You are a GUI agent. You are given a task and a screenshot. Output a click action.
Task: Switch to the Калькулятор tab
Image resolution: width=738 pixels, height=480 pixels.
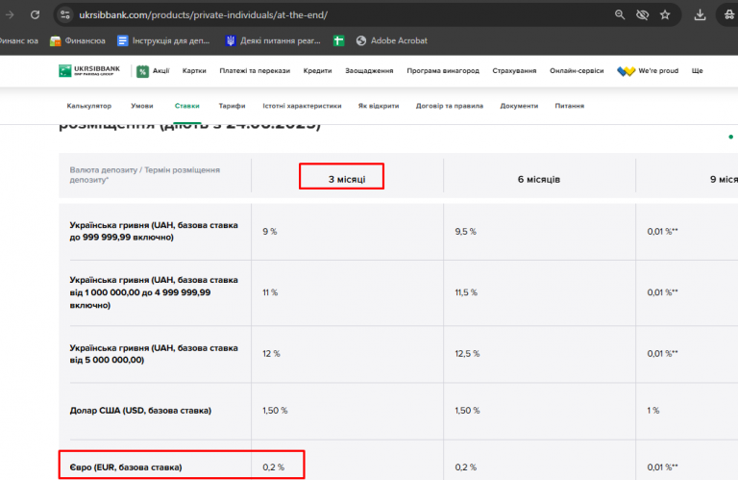[89, 106]
